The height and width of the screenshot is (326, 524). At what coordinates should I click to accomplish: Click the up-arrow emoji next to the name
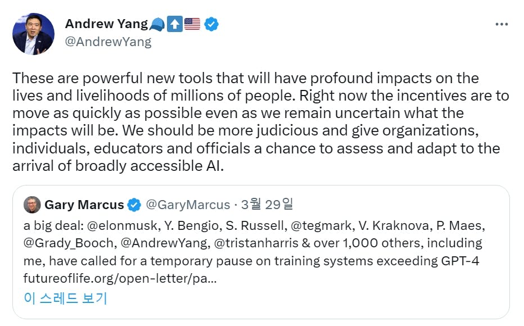pos(174,24)
